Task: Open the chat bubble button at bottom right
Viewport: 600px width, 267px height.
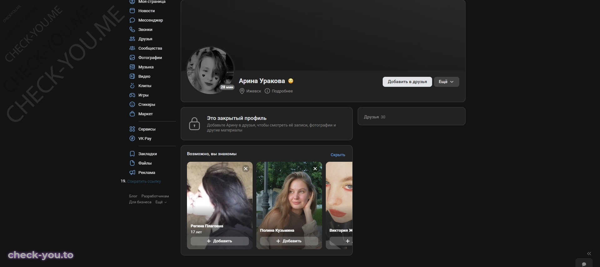Action: [x=584, y=264]
